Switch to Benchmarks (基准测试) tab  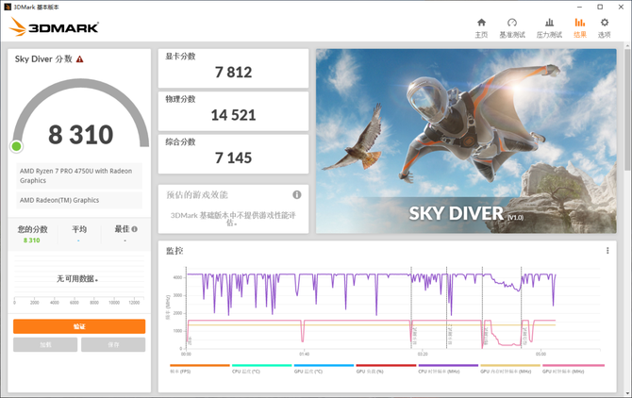point(512,28)
